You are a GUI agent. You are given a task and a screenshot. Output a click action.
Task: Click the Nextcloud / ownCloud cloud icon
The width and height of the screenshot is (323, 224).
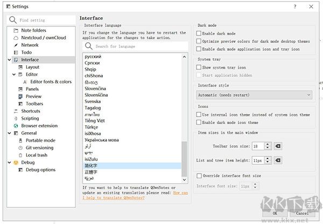16,38
